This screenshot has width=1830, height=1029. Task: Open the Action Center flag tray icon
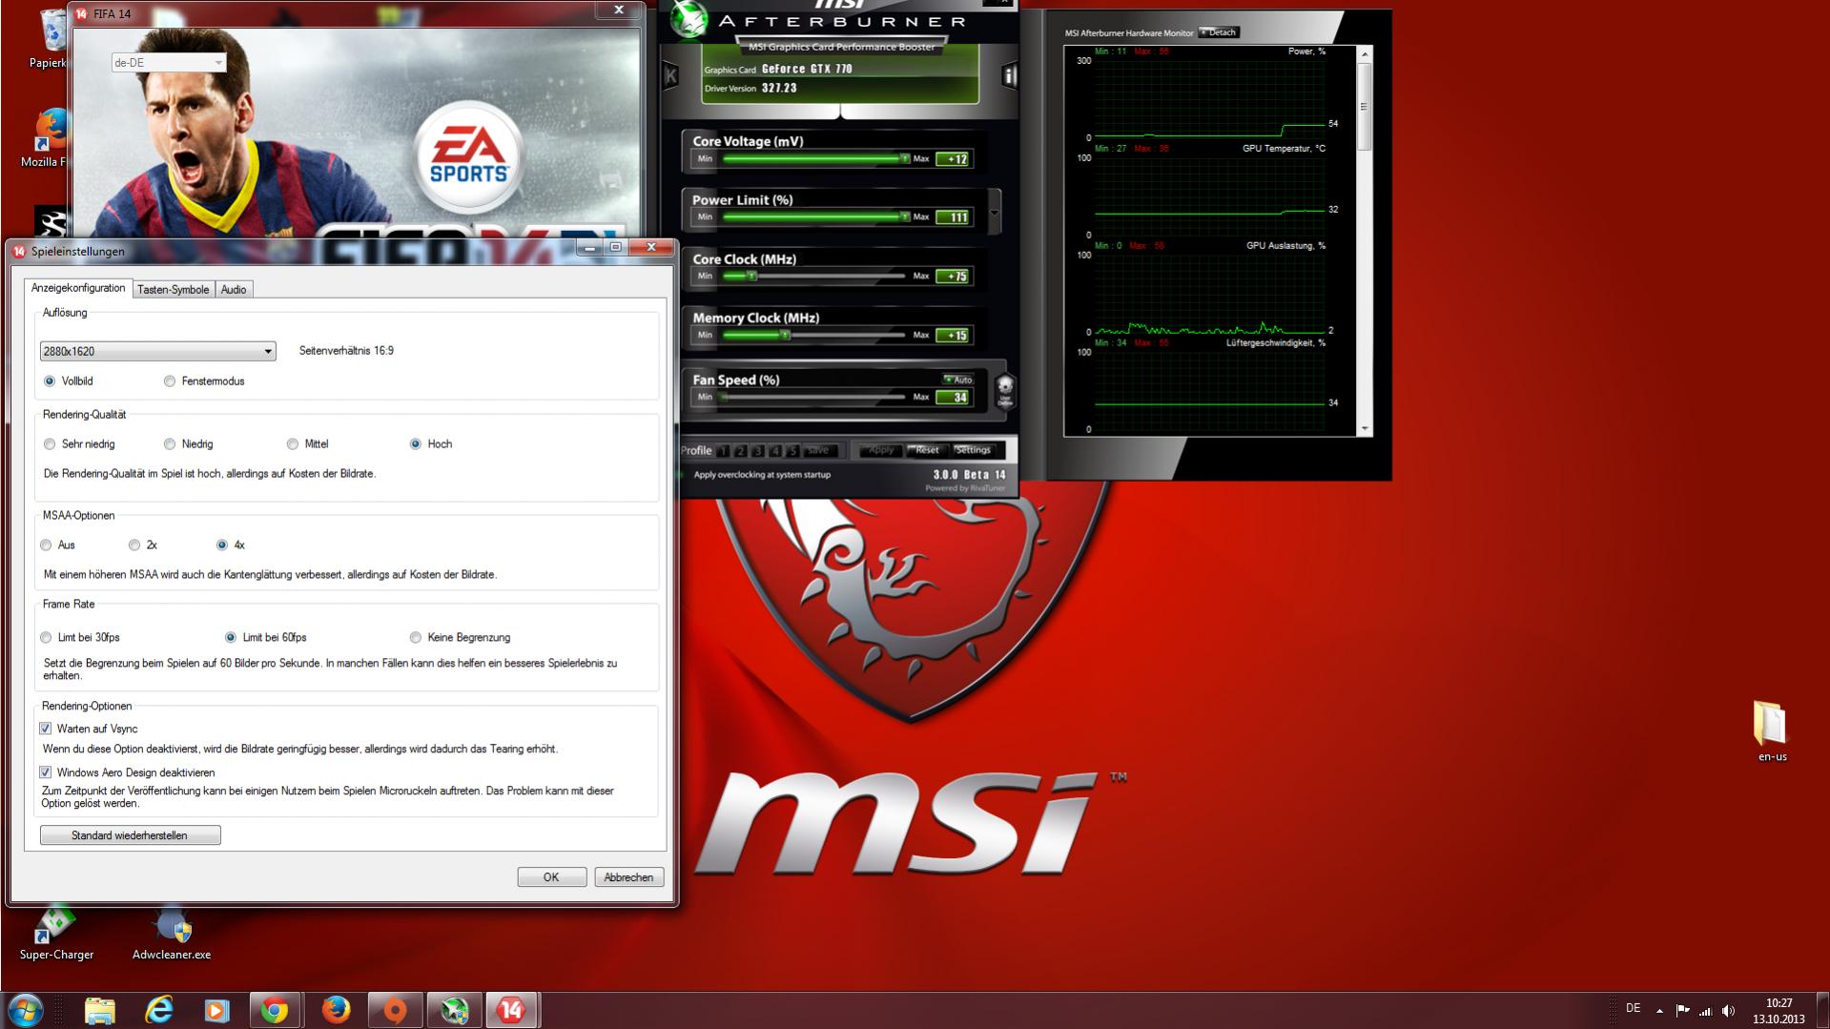[x=1682, y=1010]
